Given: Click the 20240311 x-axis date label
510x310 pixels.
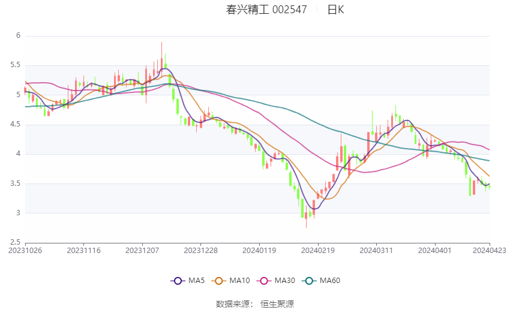Looking at the screenshot, I should [x=376, y=249].
